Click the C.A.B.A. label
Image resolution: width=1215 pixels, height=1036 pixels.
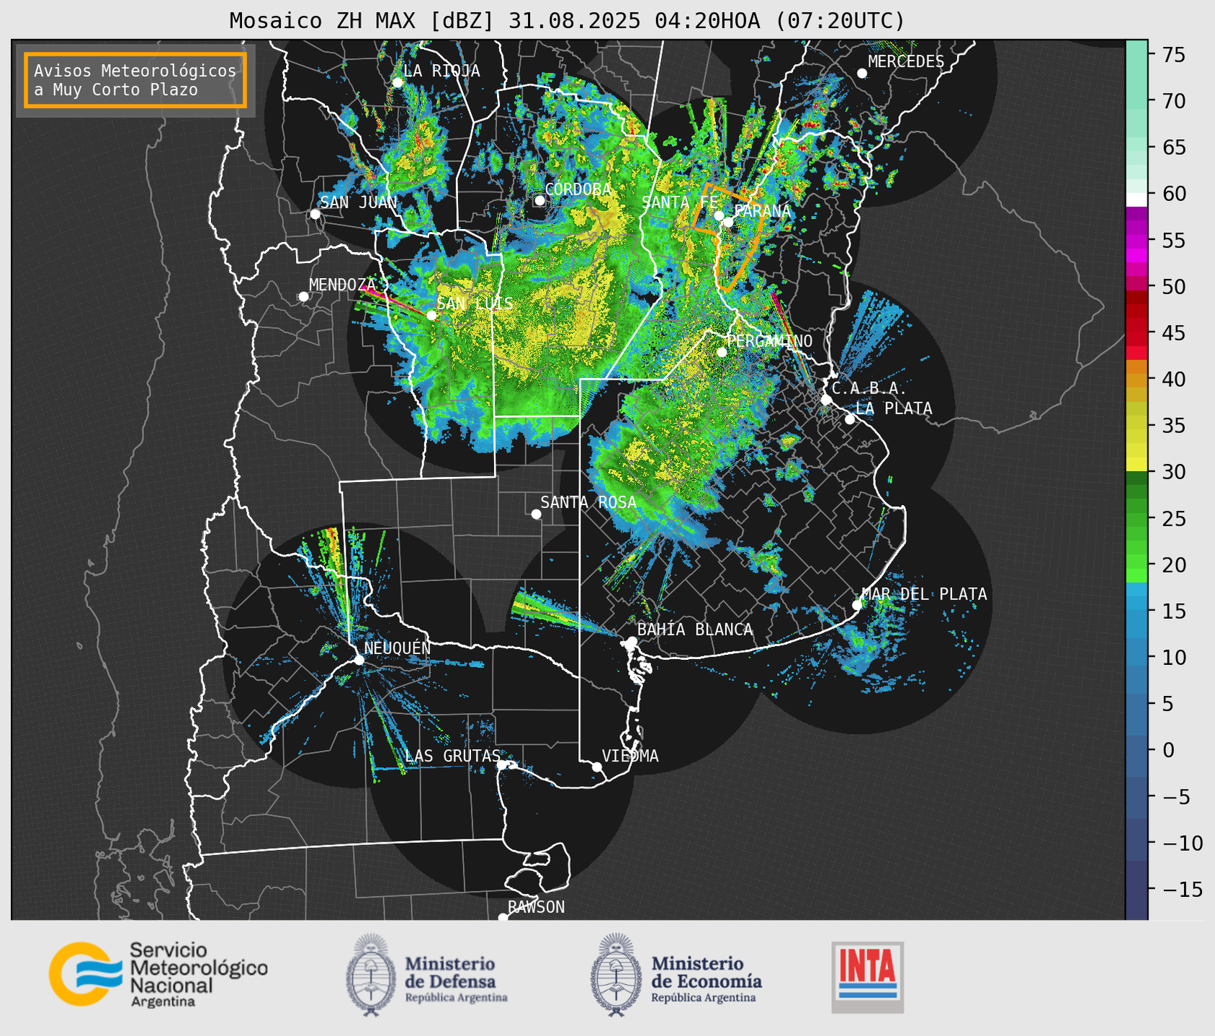(x=869, y=388)
